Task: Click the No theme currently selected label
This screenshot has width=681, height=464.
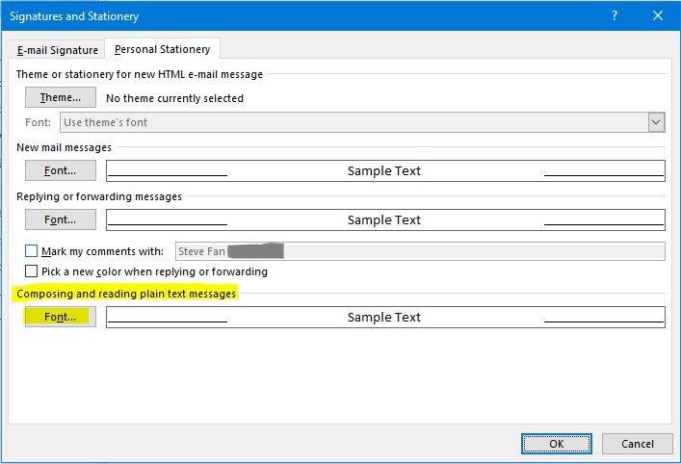Action: point(174,98)
